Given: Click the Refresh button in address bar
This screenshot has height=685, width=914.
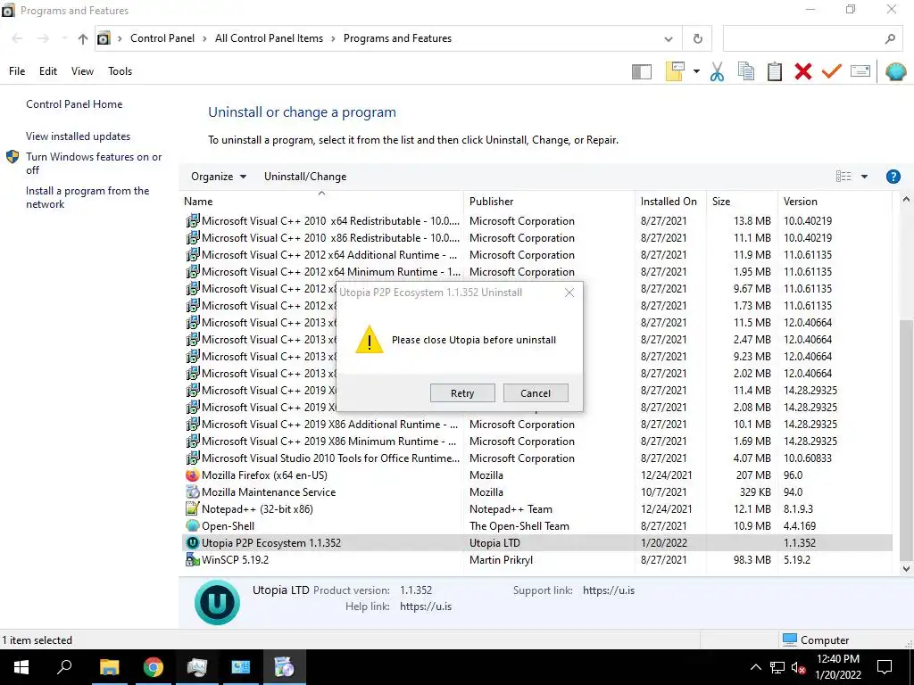Looking at the screenshot, I should point(698,38).
